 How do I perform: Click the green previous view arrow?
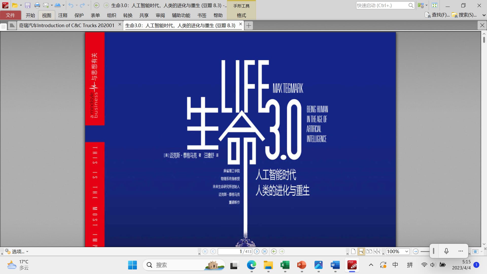pyautogui.click(x=274, y=251)
